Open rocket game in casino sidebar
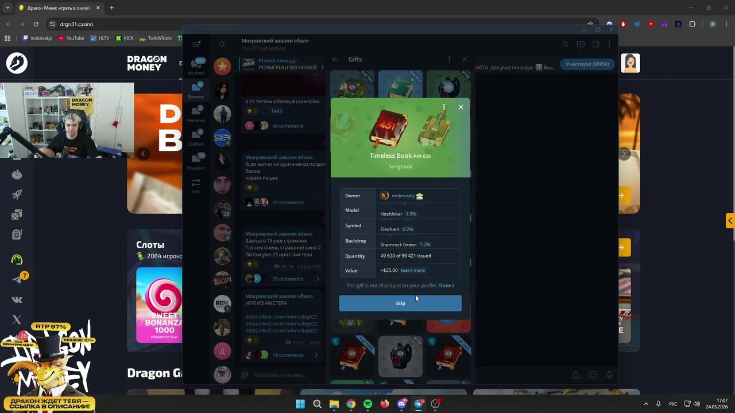 [x=17, y=195]
